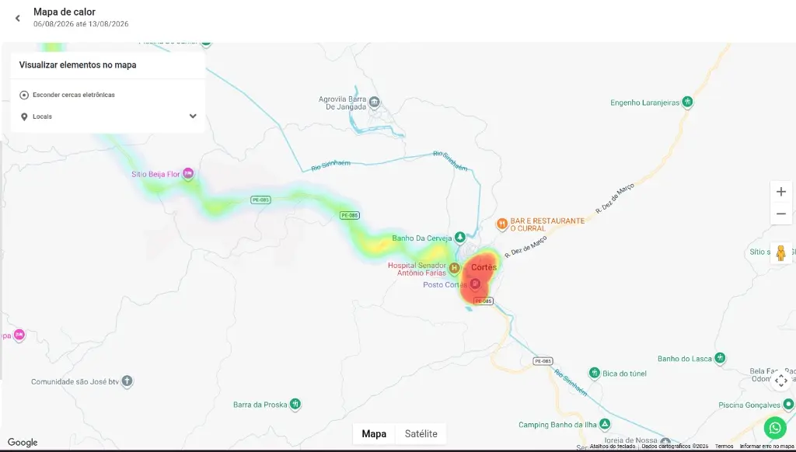
Task: Click Comunidade são José btv marker
Action: 127,381
